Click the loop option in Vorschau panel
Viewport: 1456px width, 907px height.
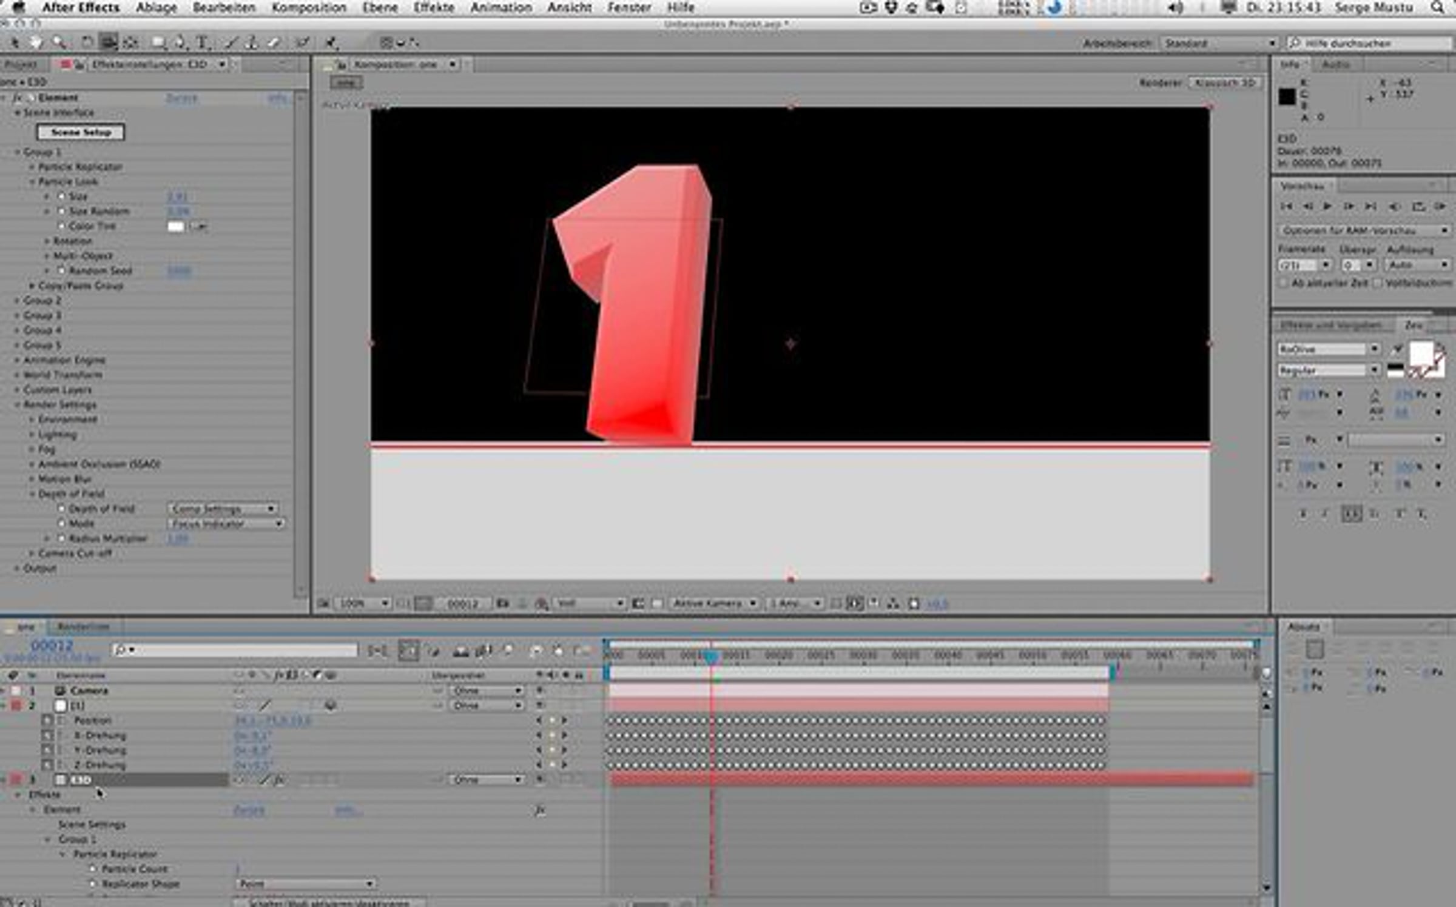[x=1418, y=207]
